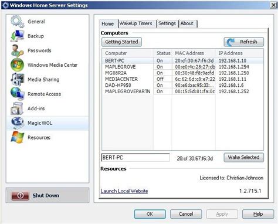The height and width of the screenshot is (224, 278).
Task: Click the Refresh button label
Action: pyautogui.click(x=249, y=42)
